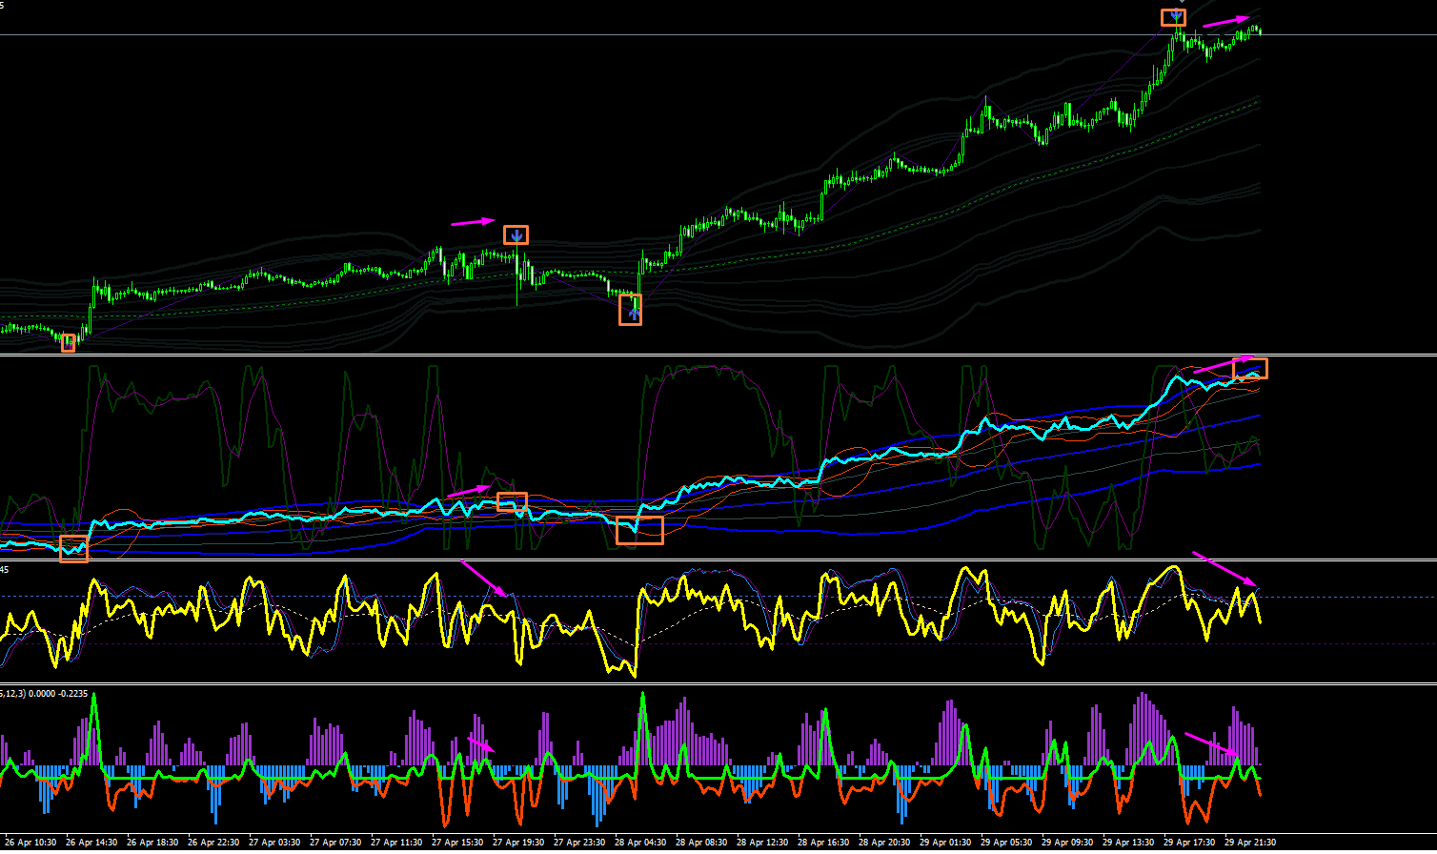Click the boxed blue down arrow signal near 27 Apr 19:30

(516, 234)
